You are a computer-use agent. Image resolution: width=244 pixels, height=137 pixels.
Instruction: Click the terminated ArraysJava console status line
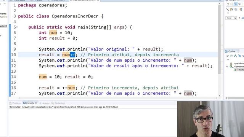tap(64, 107)
